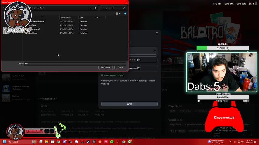Open the volume speaker tray icon
This screenshot has height=145, width=259.
[243, 142]
